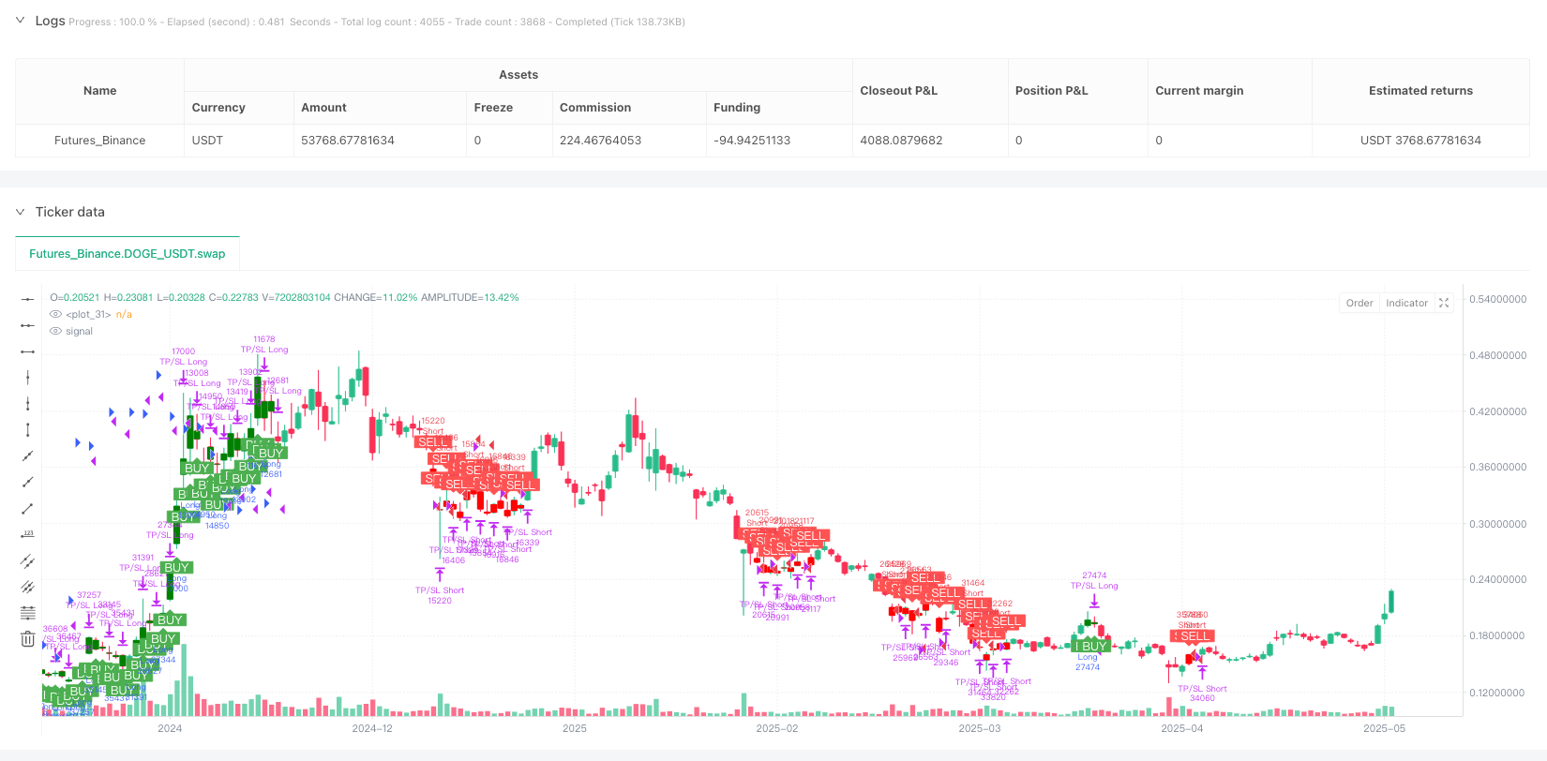
Task: Click the Assets column group header
Action: (x=518, y=75)
